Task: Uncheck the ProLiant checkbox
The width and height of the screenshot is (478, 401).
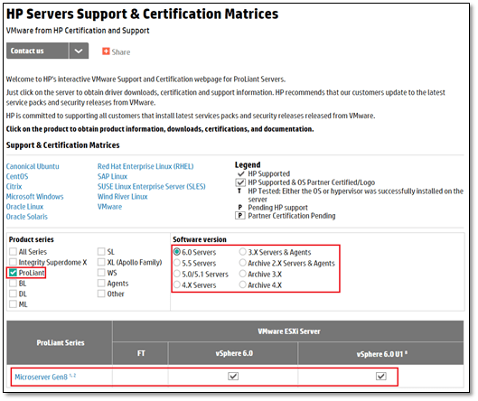Action: [13, 273]
